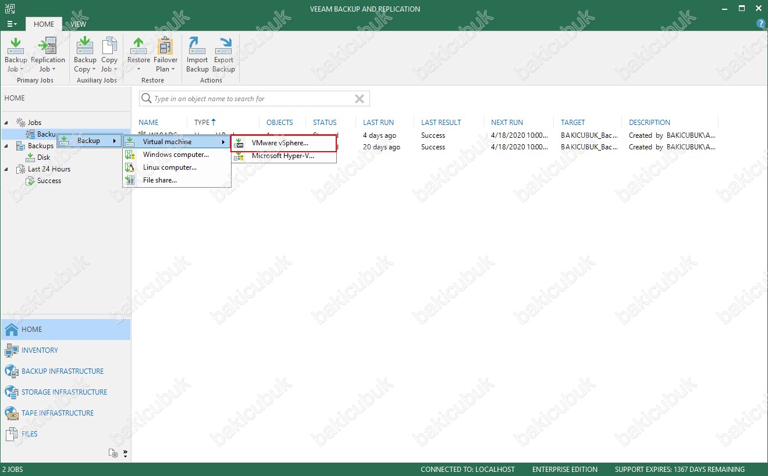Open the Backup Job ribbon button
Screen dimensions: 768x476
pos(16,55)
